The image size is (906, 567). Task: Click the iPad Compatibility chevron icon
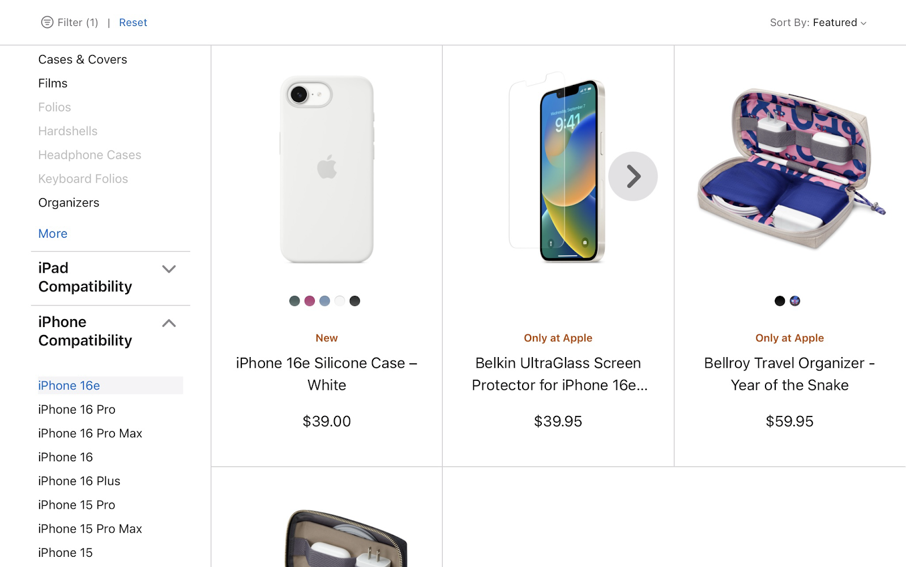169,269
